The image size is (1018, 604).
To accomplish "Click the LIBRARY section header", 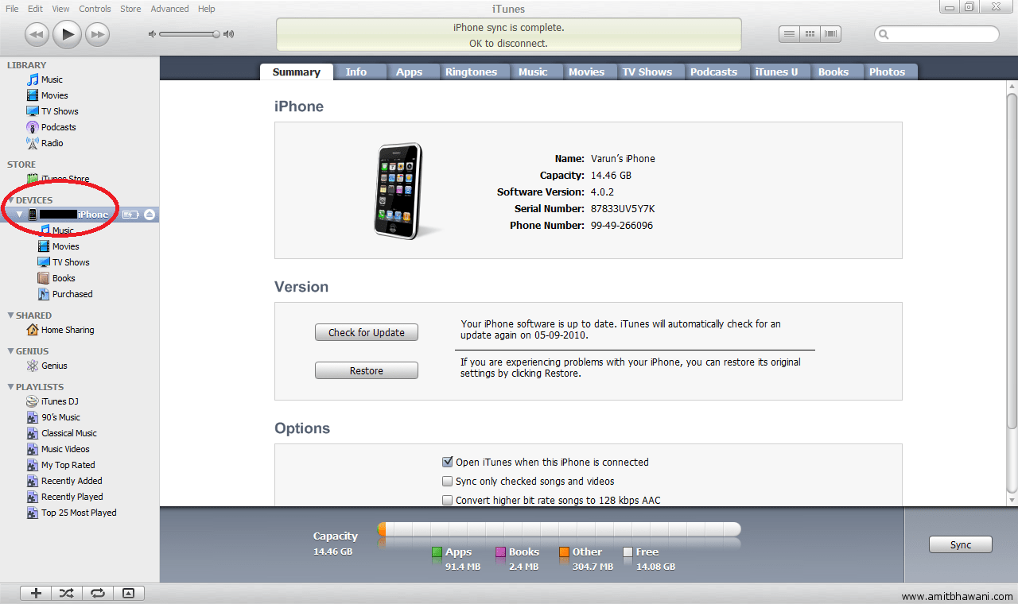I will click(x=26, y=65).
